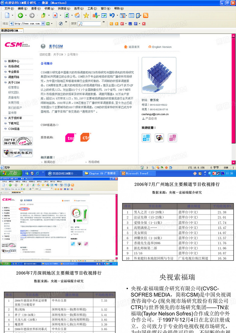This screenshot has height=333, width=236.
Task: Open the 收藏(A) menu
Action: pyautogui.click(x=49, y=8)
